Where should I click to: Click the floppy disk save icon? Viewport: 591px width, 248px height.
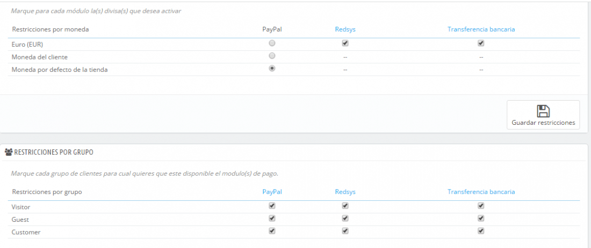pos(543,111)
